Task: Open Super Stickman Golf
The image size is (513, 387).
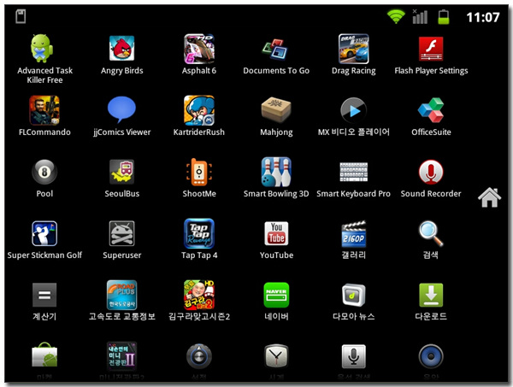Action: [x=44, y=239]
